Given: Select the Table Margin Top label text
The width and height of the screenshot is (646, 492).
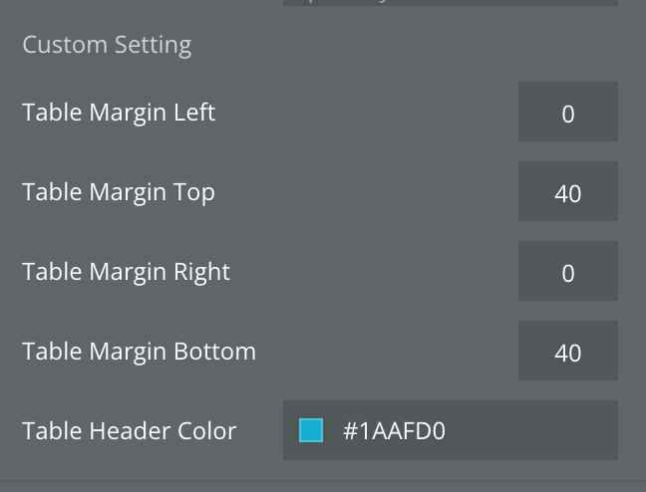Looking at the screenshot, I should [119, 192].
